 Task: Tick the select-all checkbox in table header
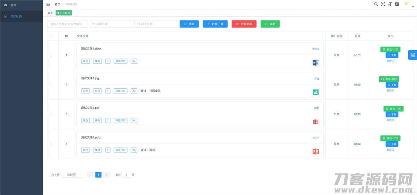pos(51,36)
